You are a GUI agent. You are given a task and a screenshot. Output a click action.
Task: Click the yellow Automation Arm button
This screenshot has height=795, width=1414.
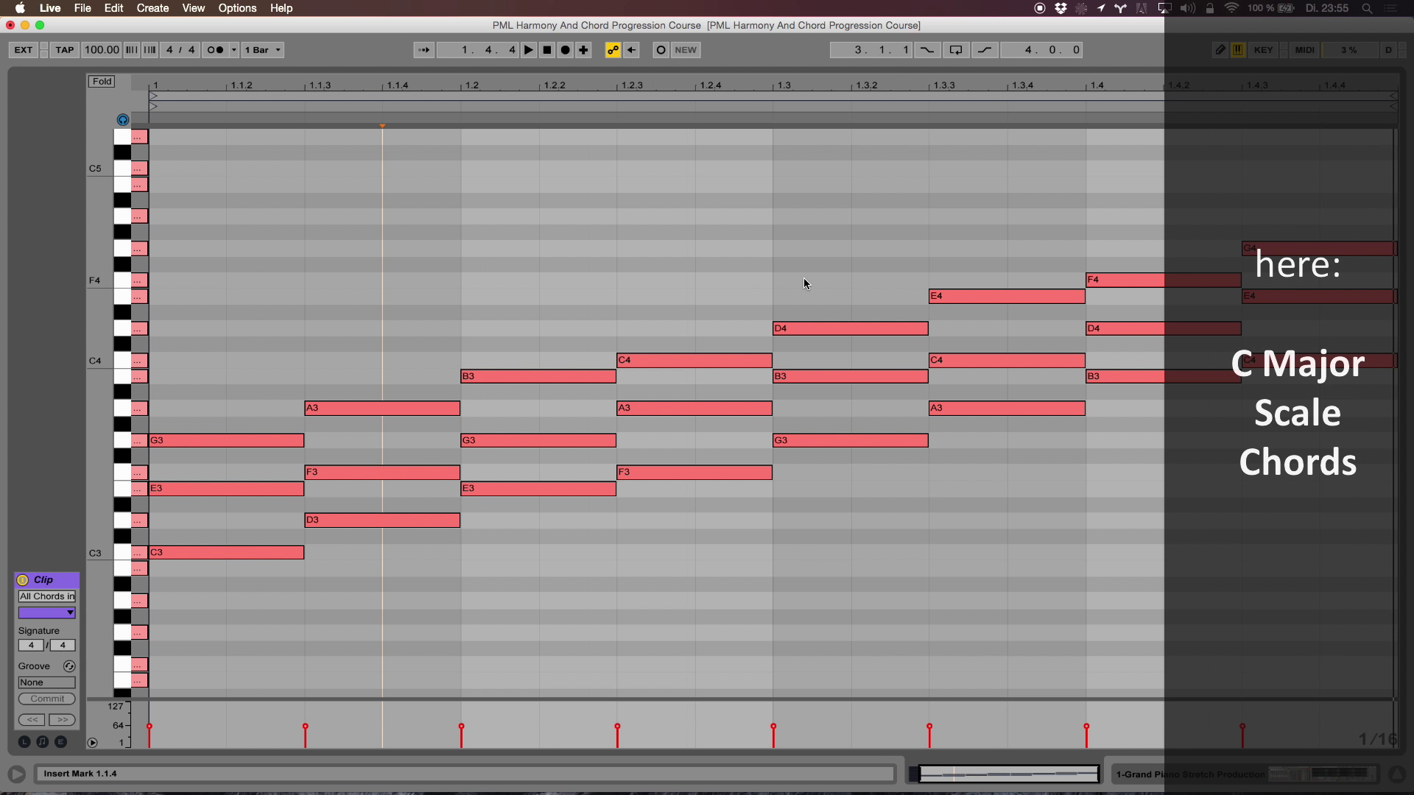(612, 50)
